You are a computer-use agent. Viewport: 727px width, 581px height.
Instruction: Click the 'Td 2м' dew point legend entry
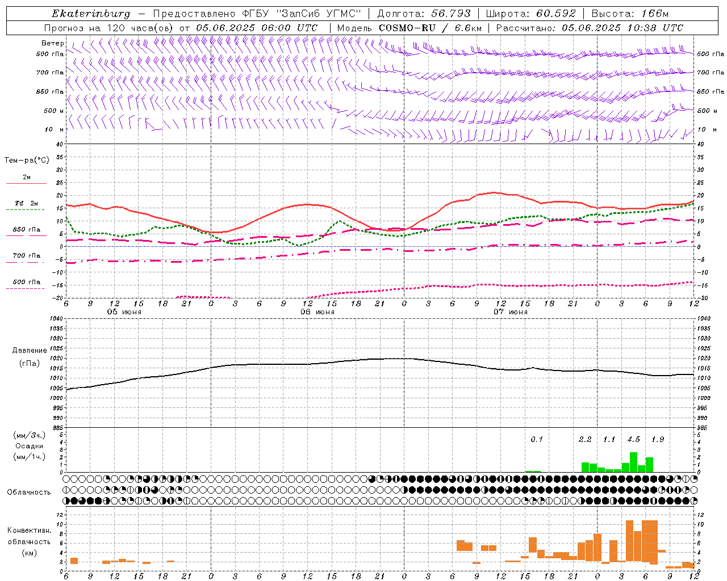pos(27,203)
